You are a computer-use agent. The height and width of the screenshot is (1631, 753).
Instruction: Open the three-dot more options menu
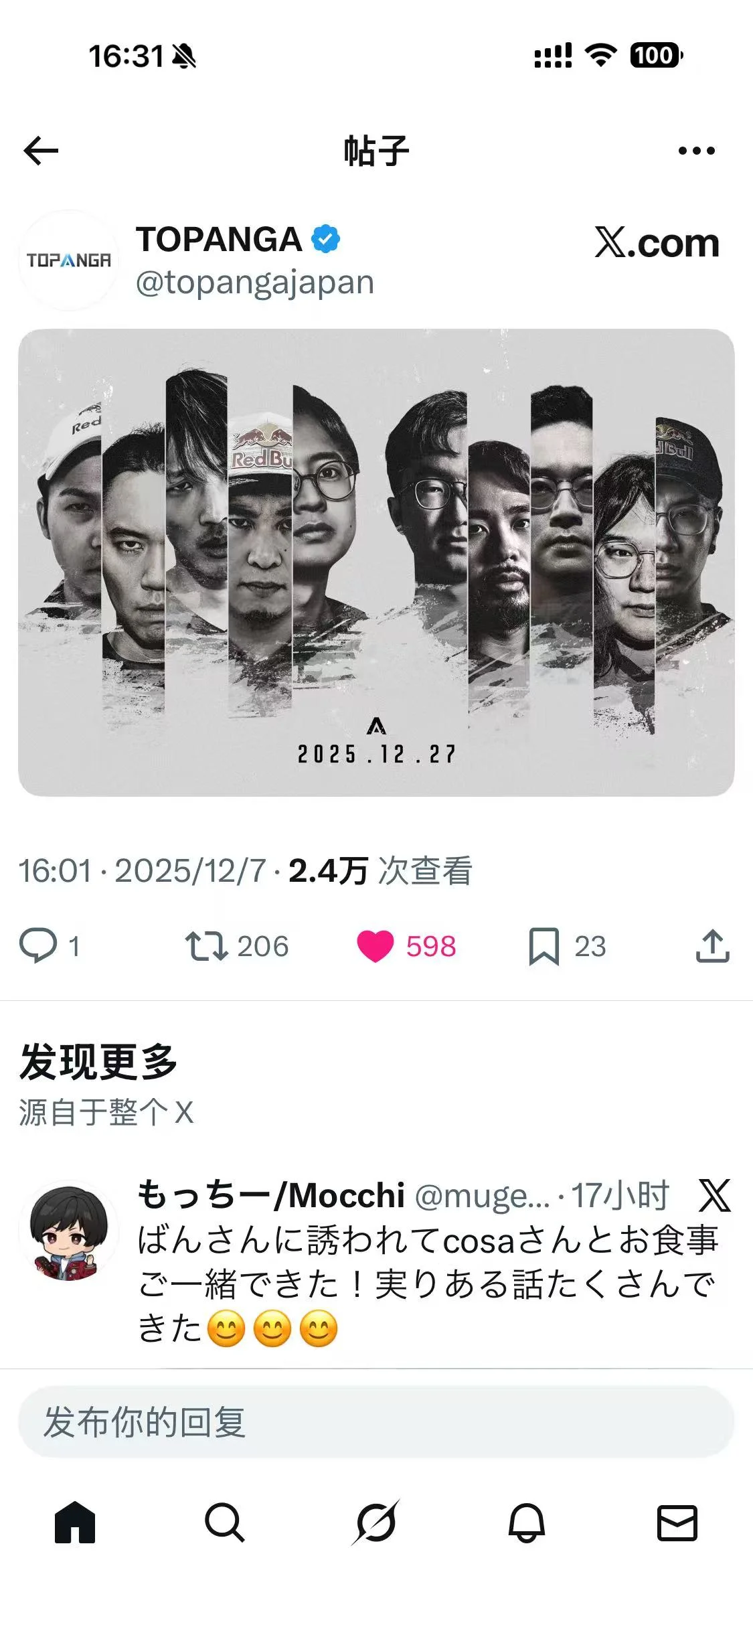pyautogui.click(x=696, y=151)
